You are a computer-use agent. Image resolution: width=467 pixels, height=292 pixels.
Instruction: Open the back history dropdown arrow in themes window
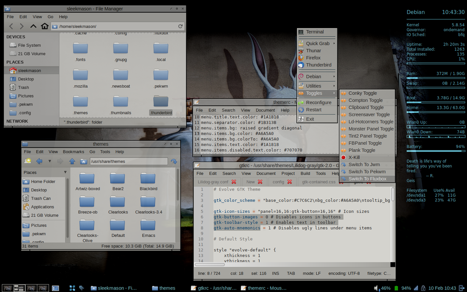(x=50, y=161)
